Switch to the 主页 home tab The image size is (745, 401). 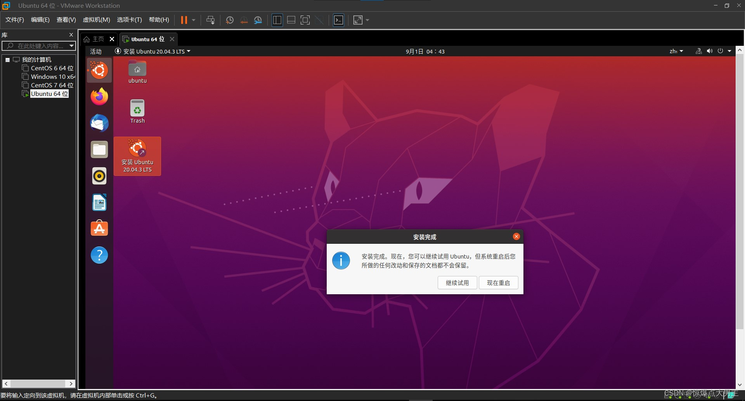point(94,39)
